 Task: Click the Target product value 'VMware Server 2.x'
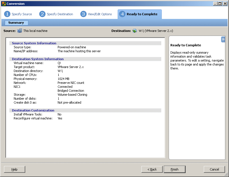[x=71, y=67]
